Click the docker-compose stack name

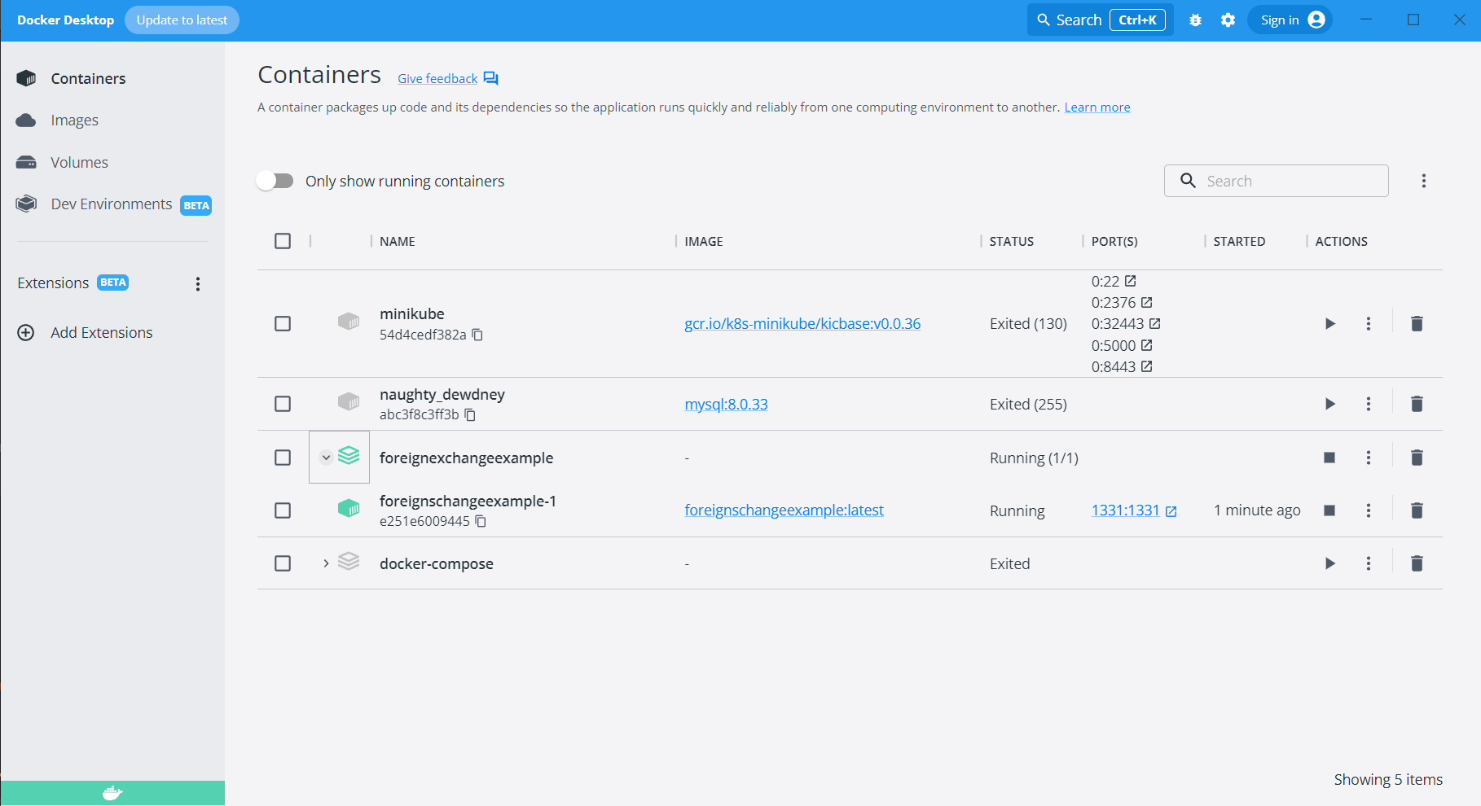coord(437,563)
